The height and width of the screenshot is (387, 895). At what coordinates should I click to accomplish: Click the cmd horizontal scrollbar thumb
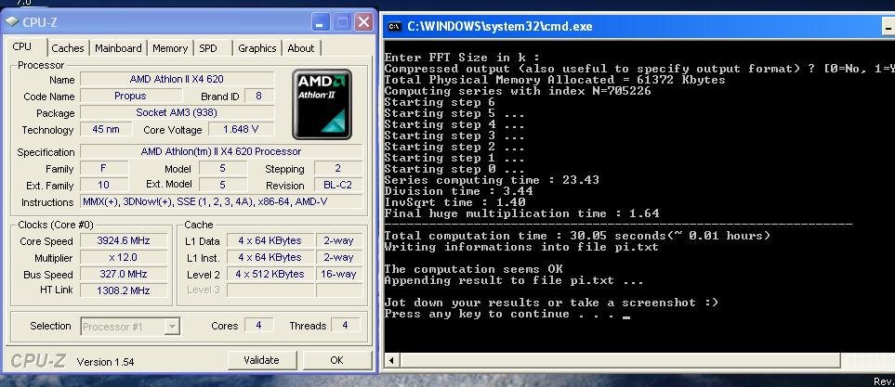tap(620, 360)
